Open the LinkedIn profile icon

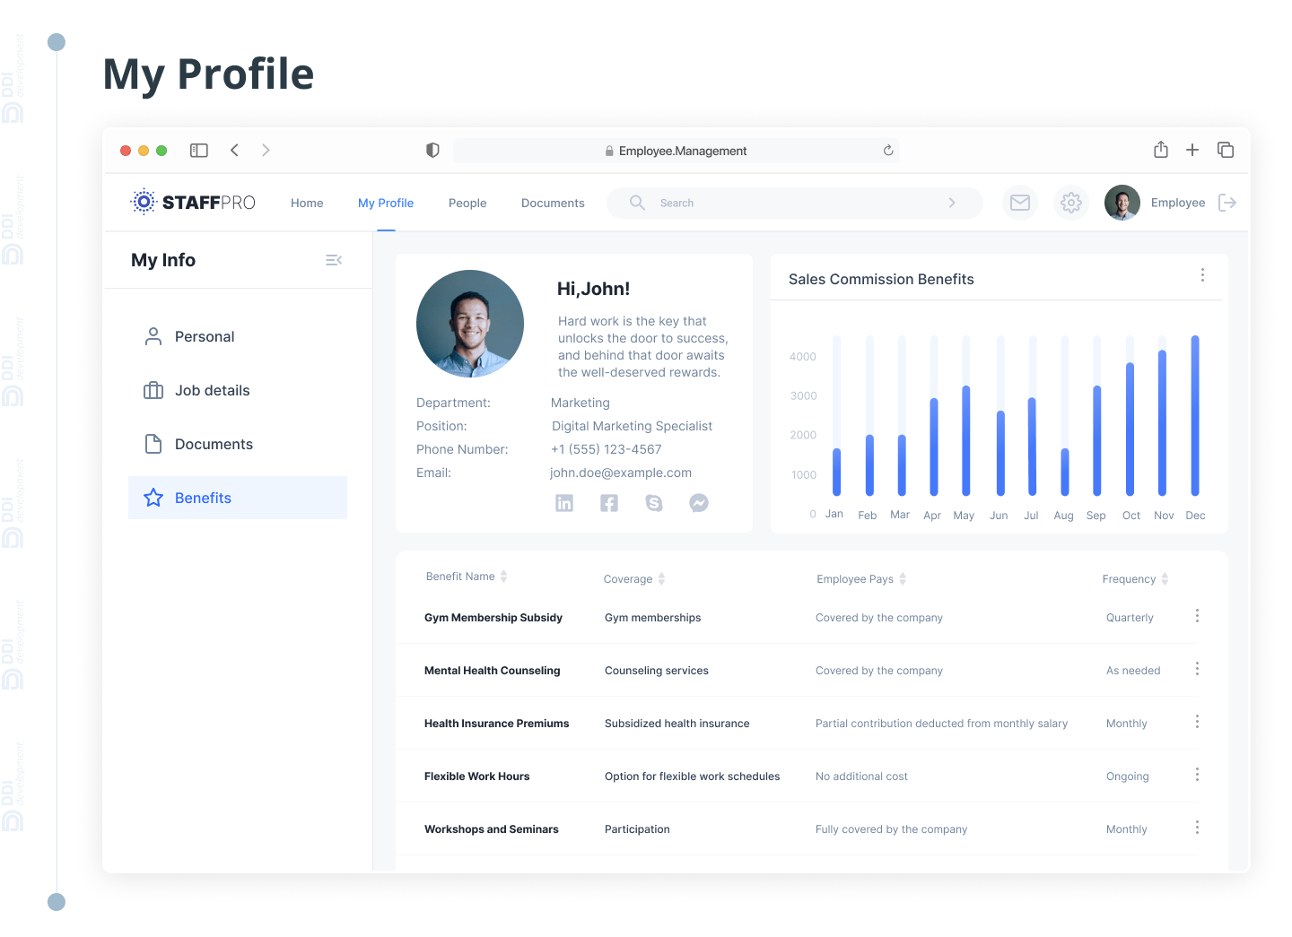click(564, 503)
